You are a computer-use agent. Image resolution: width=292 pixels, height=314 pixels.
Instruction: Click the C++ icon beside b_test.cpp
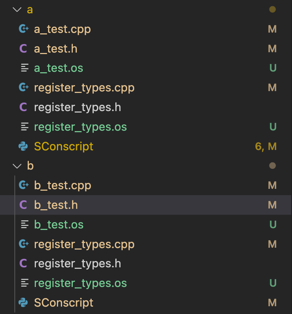click(x=24, y=185)
